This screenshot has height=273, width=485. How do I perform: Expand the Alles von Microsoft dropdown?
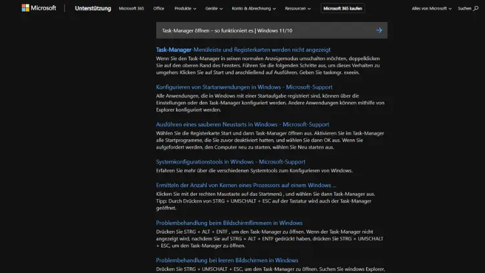(x=431, y=8)
